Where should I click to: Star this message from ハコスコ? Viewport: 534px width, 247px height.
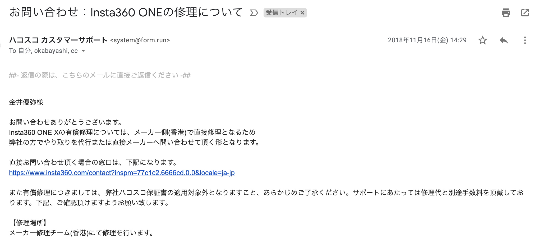[x=482, y=40]
